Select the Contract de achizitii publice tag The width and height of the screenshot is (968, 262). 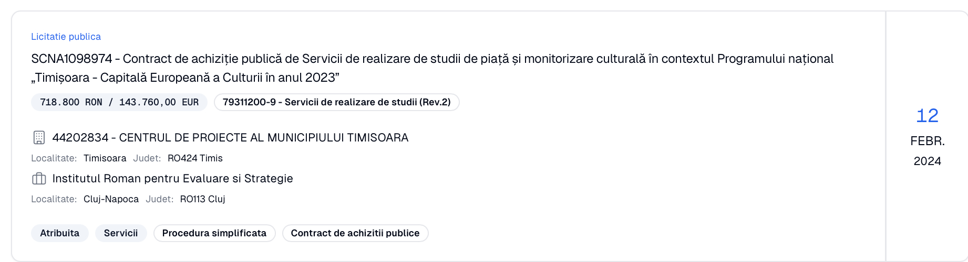pyautogui.click(x=355, y=233)
